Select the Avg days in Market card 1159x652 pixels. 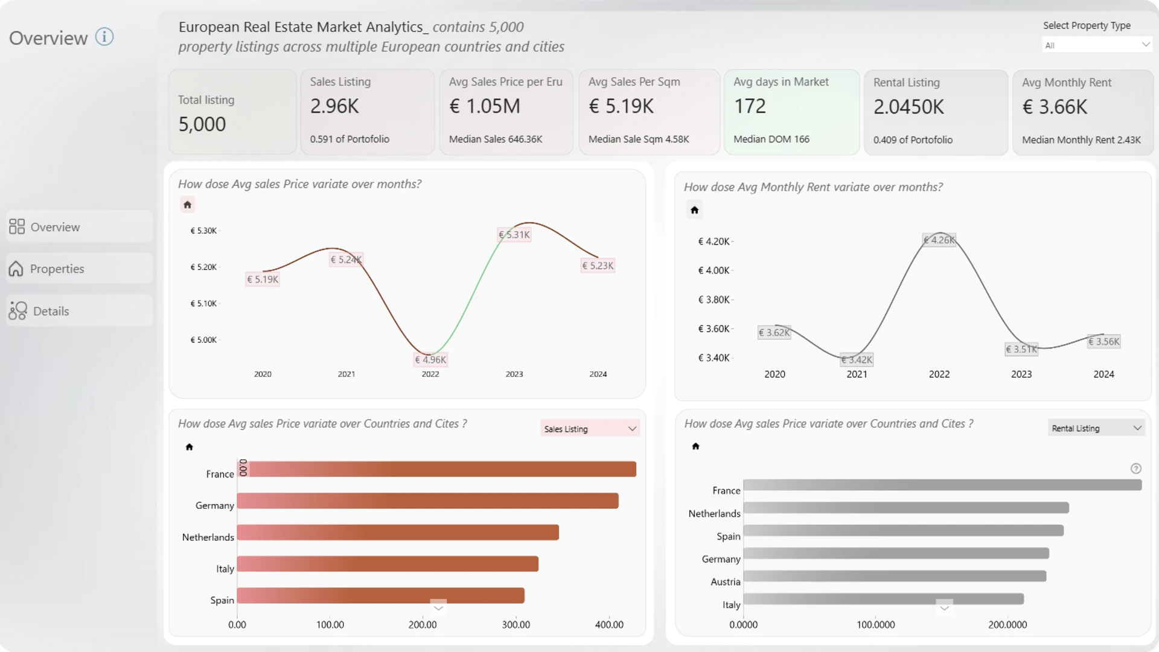coord(791,112)
